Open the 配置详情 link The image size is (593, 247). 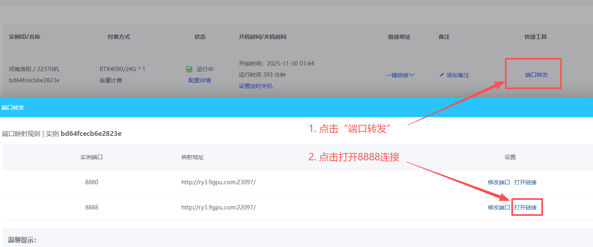pos(199,80)
